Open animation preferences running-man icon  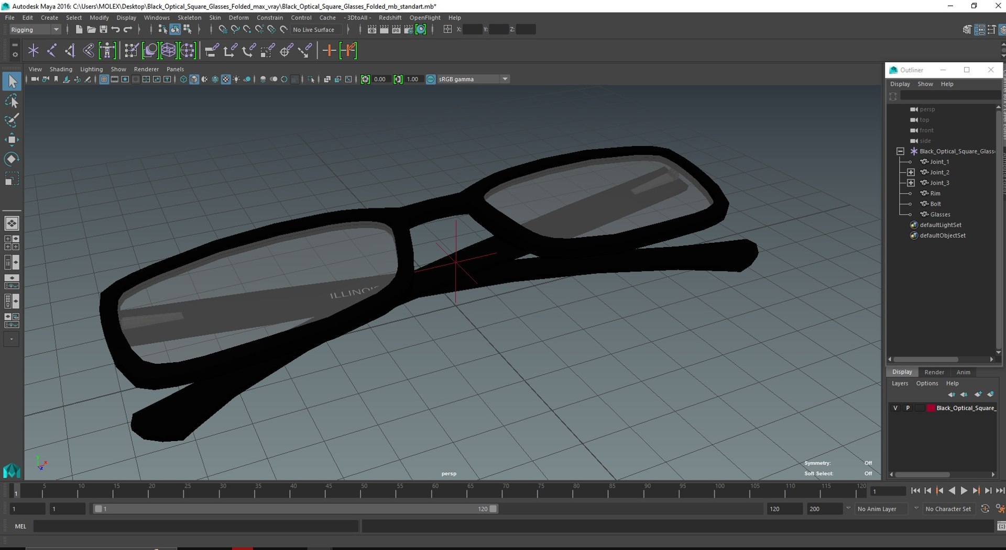pos(1000,509)
